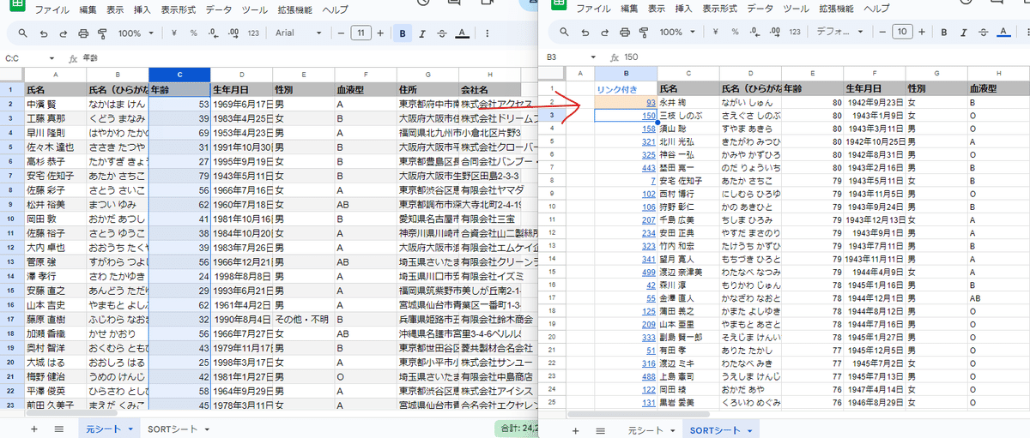The image size is (1030, 438).
Task: Open name box dropdown showing B3
Action: (594, 57)
